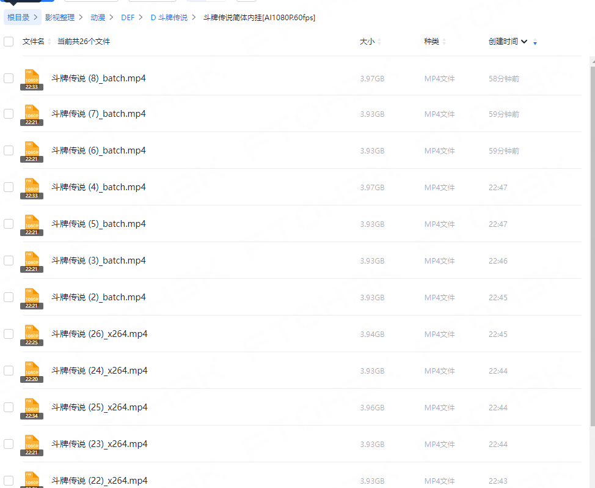This screenshot has width=595, height=488.
Task: Open the 动漫 breadcrumb folder
Action: coord(98,17)
